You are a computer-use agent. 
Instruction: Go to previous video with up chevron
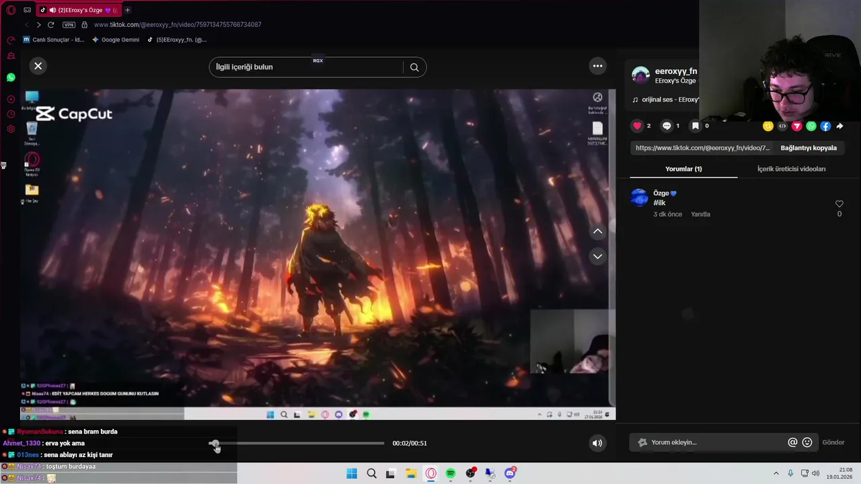597,231
